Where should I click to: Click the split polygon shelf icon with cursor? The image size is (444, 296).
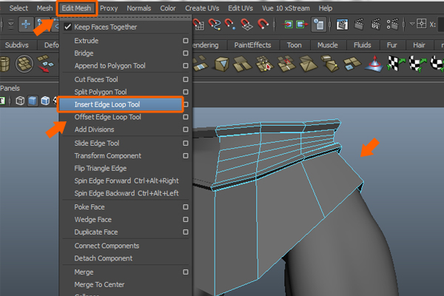coord(263,64)
